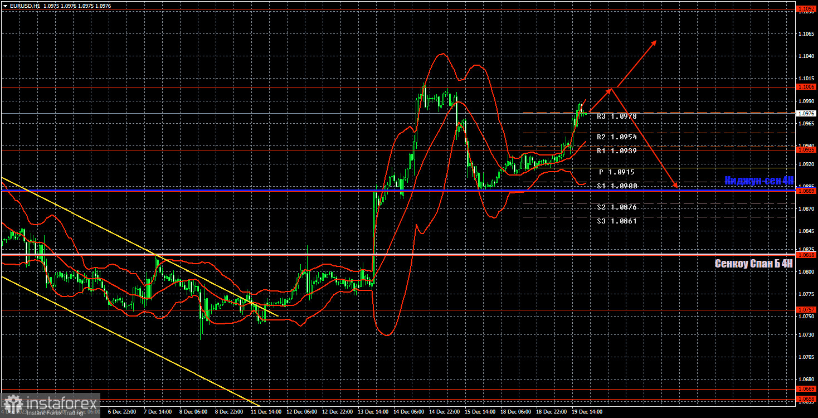Click the Kijun-sen 4H line label
818x418 pixels.
click(758, 181)
